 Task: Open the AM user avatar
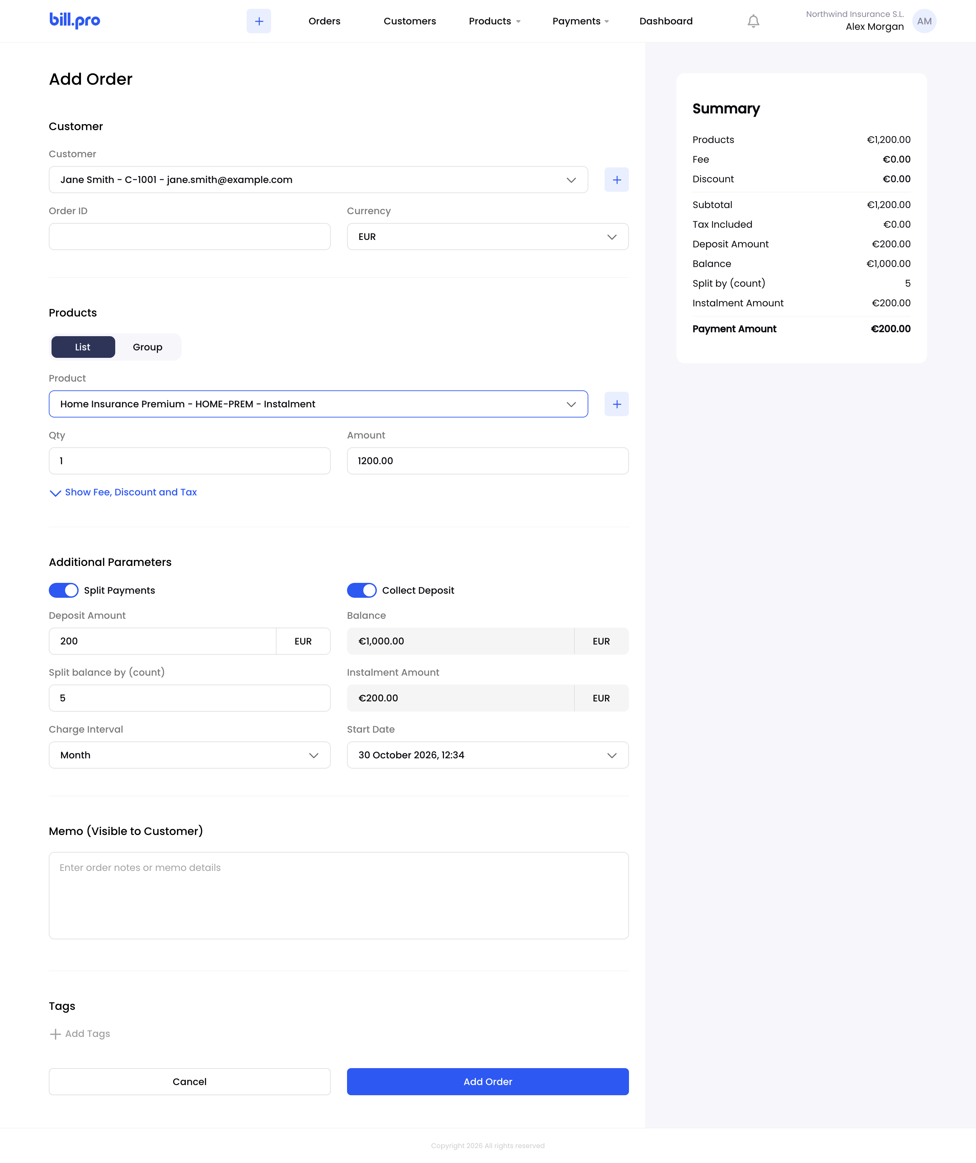click(x=924, y=21)
